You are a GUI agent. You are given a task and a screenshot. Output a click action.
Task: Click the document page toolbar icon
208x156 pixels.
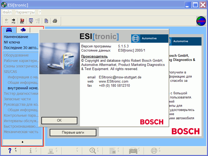46,21
